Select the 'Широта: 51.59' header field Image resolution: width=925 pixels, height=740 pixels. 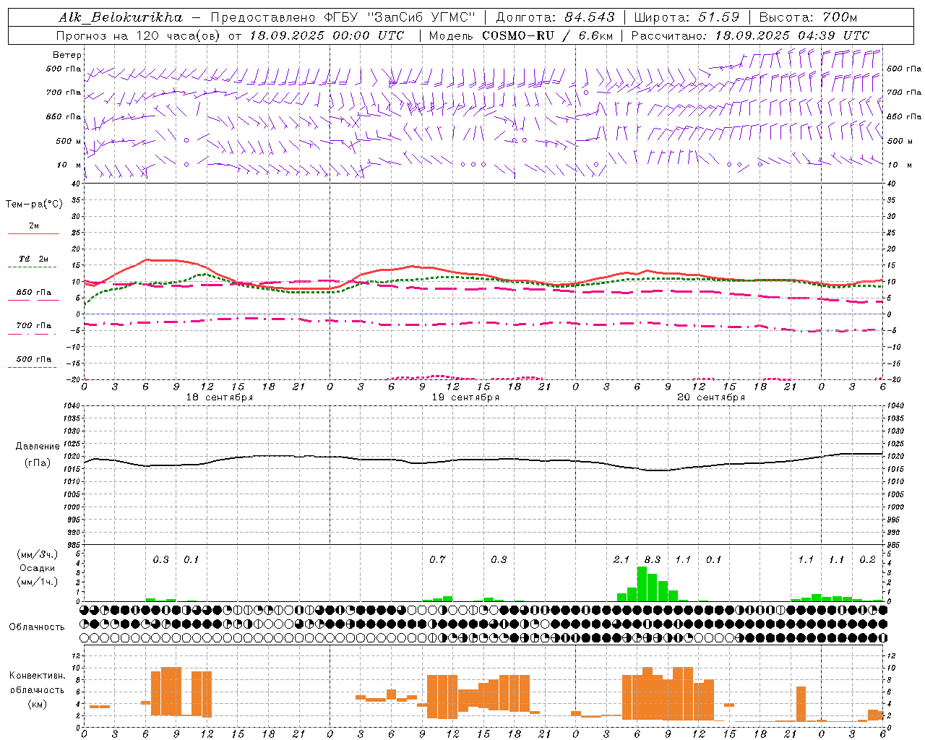(x=687, y=17)
